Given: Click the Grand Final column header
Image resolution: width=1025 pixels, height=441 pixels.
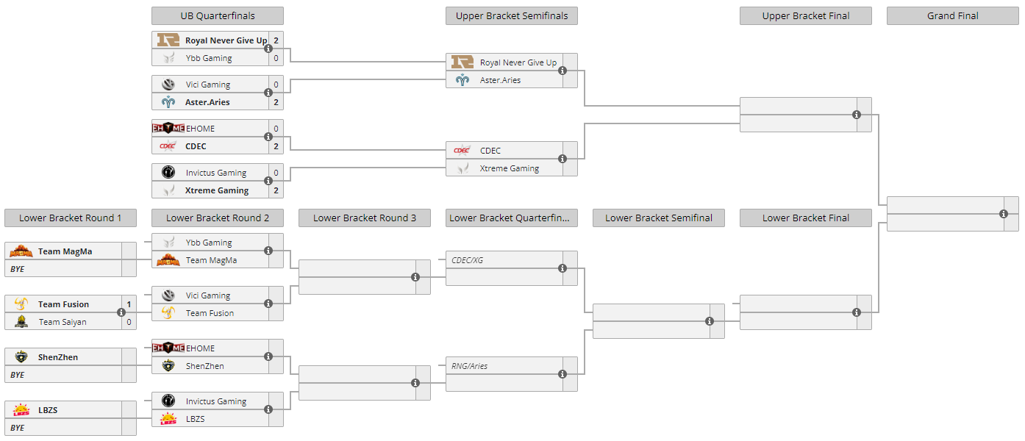Looking at the screenshot, I should coord(952,16).
